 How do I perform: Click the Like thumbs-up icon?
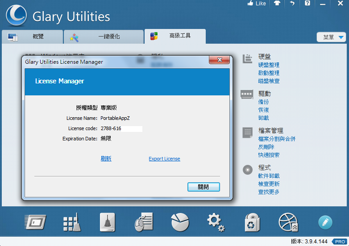pos(250,3)
